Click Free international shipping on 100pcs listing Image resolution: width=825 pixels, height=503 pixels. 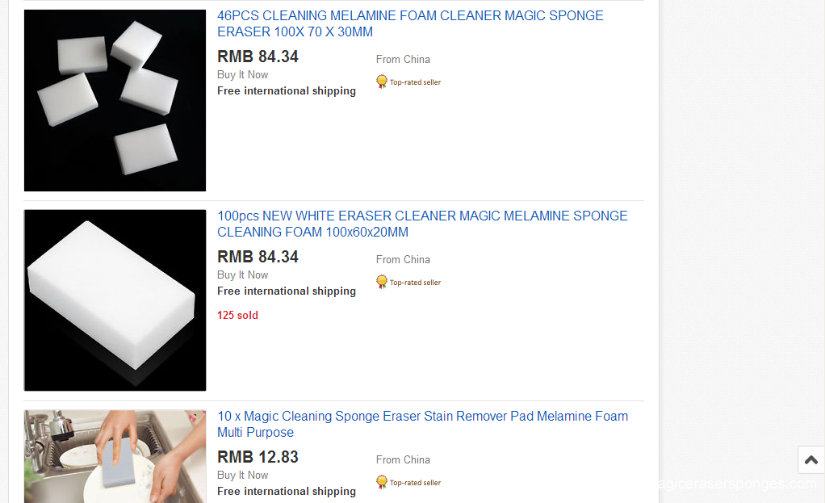(x=287, y=291)
